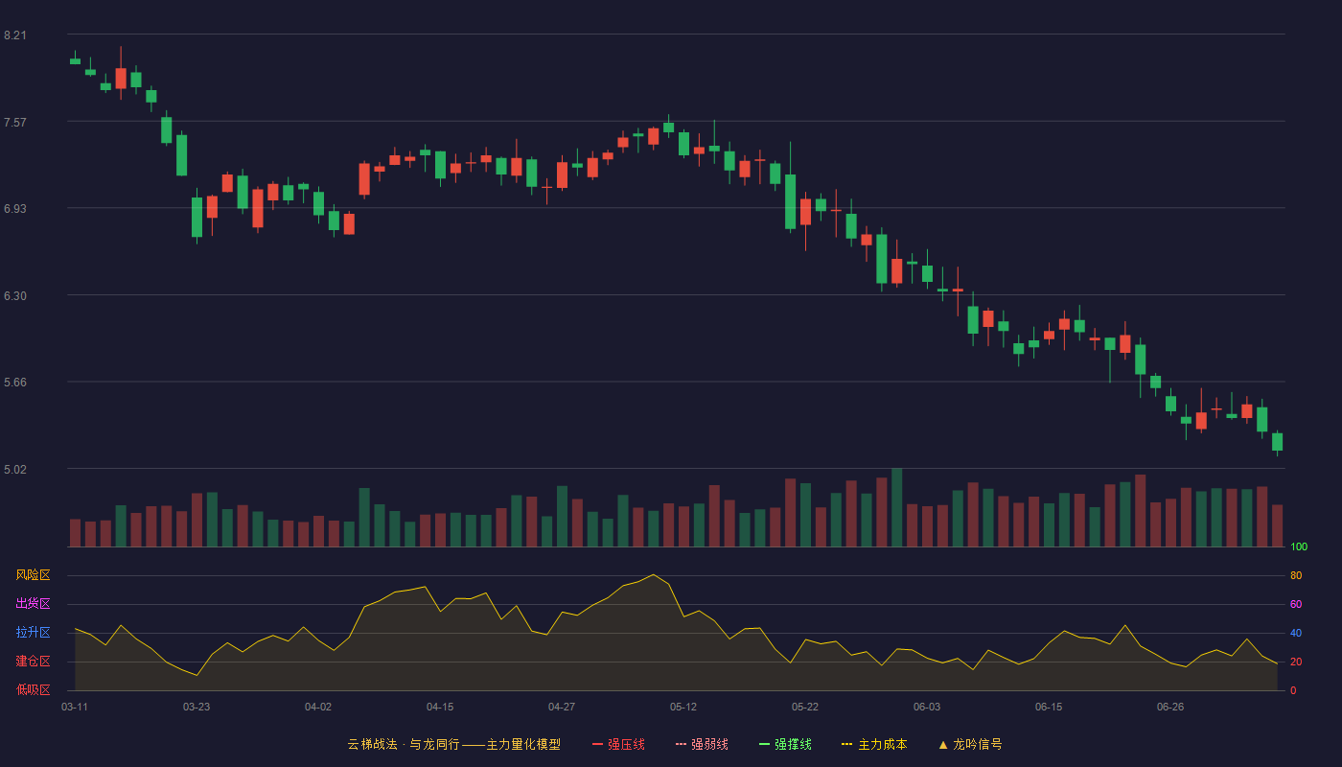The image size is (1342, 767).
Task: Click the 低吸区 zone label
Action: point(33,689)
